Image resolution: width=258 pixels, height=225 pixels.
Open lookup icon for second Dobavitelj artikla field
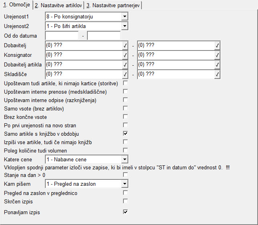(x=217, y=64)
